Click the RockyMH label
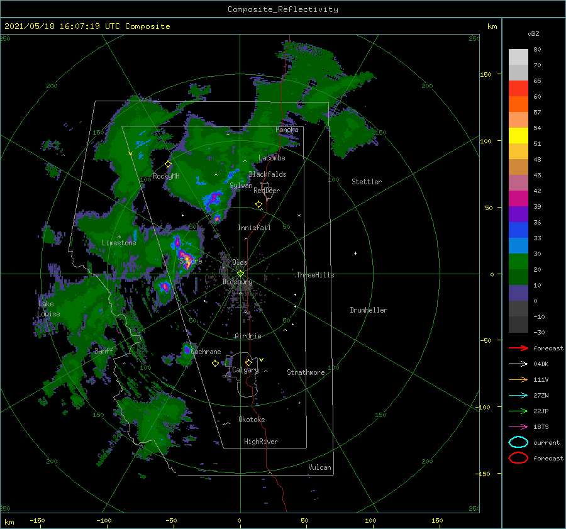The image size is (566, 529). 166,176
